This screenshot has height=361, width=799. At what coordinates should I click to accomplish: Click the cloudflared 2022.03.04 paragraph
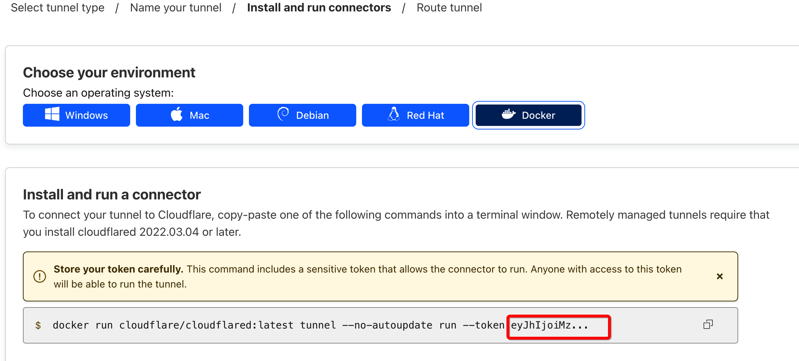(x=396, y=223)
